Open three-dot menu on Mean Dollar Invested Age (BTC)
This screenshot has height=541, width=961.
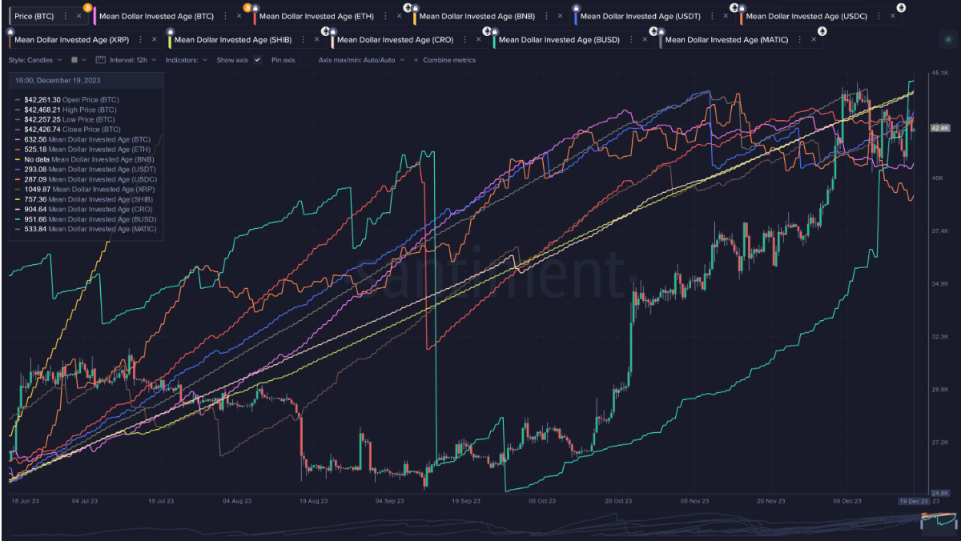point(225,16)
